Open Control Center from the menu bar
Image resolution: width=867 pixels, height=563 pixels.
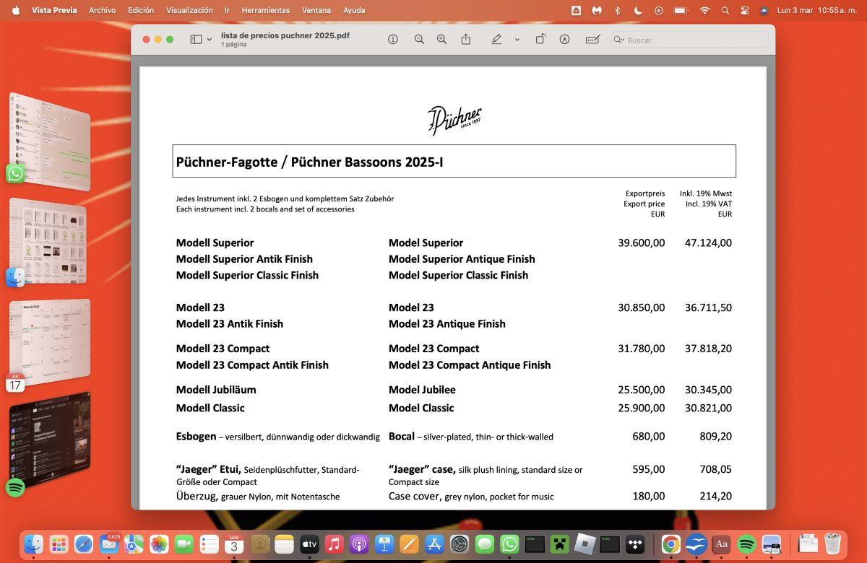click(x=745, y=10)
